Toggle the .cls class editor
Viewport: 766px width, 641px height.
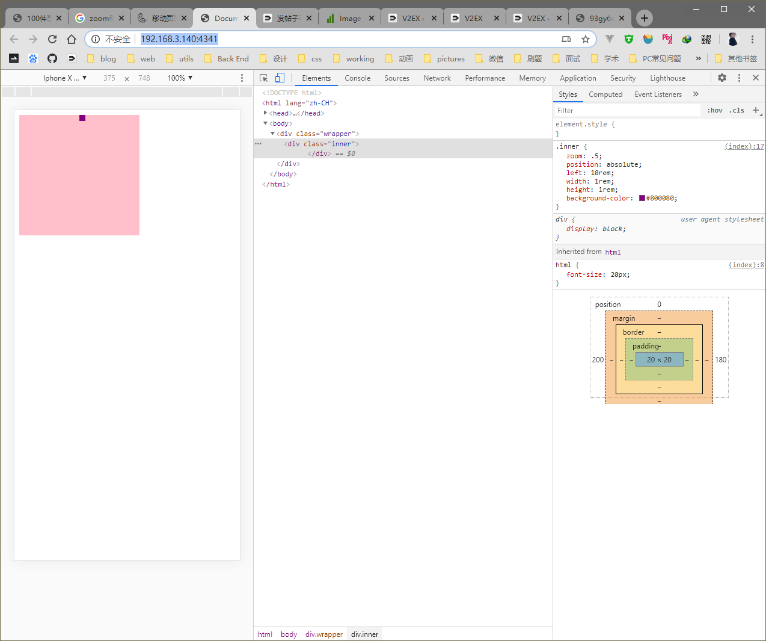(737, 111)
